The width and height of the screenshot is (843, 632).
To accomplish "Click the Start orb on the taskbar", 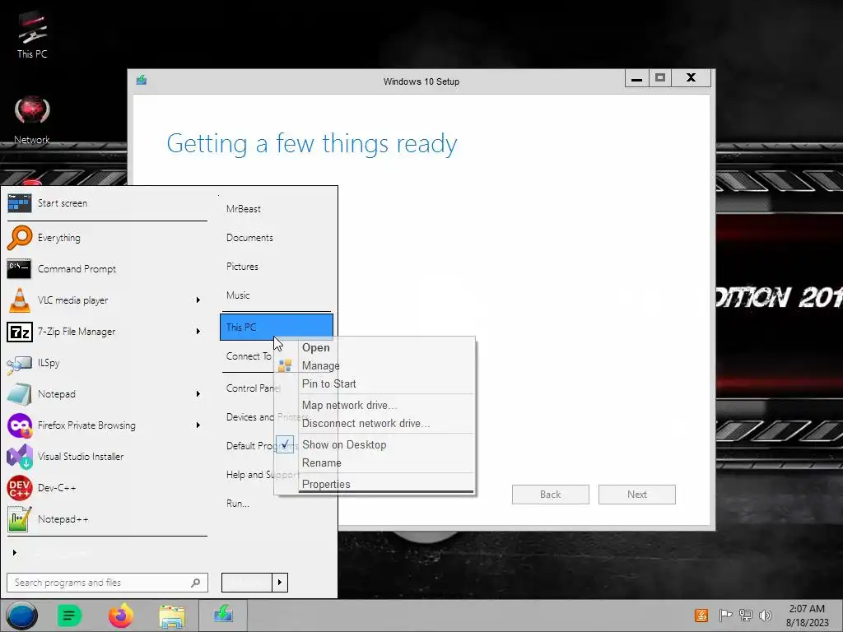I will (x=21, y=616).
